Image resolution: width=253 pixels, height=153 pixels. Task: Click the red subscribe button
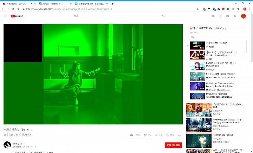click(173, 145)
